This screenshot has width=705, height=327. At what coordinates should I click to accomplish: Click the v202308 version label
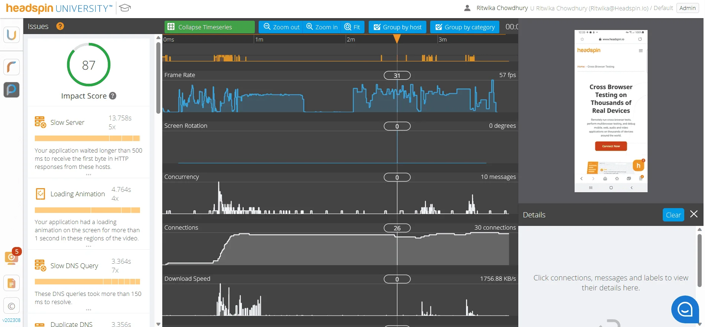(x=11, y=320)
